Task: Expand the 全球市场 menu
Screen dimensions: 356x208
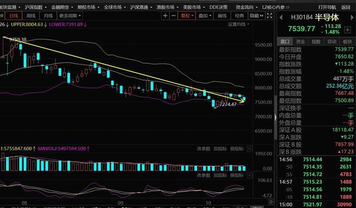Action: 115,7
